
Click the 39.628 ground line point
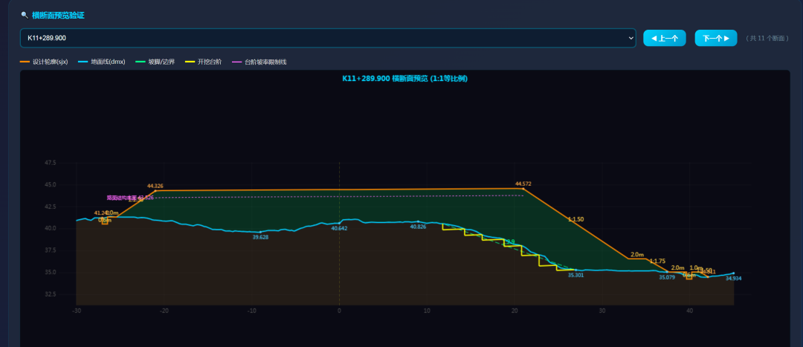click(260, 232)
